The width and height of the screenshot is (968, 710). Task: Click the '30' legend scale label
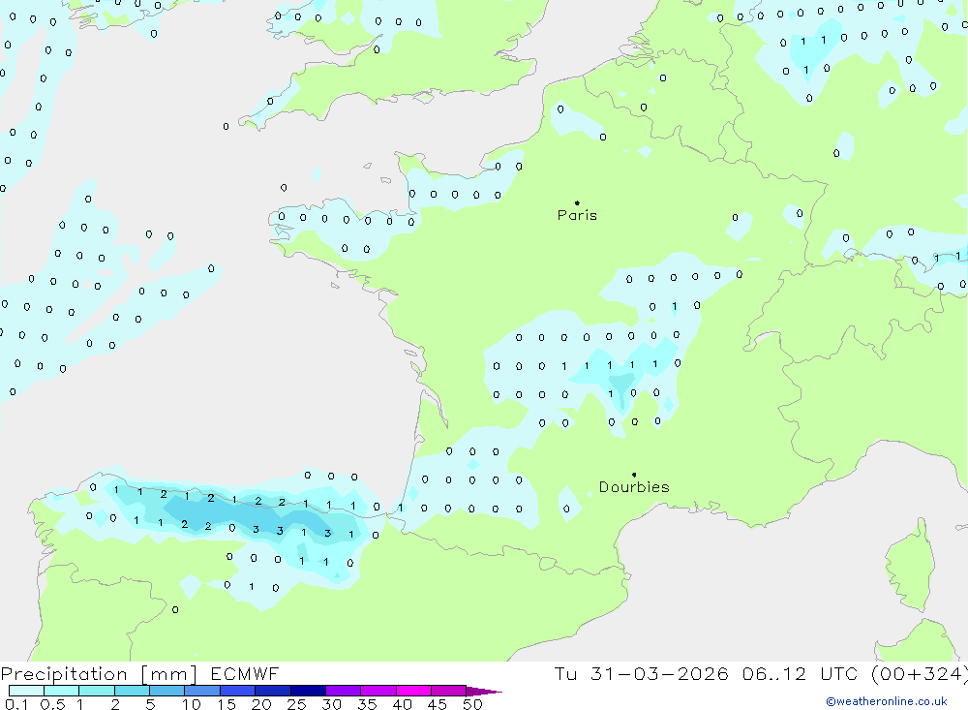pyautogui.click(x=332, y=704)
